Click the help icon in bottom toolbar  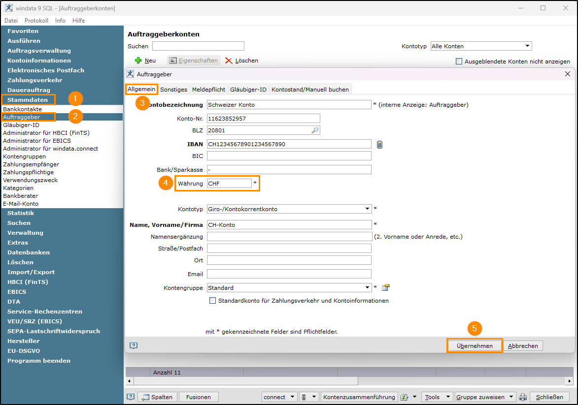[x=131, y=397]
